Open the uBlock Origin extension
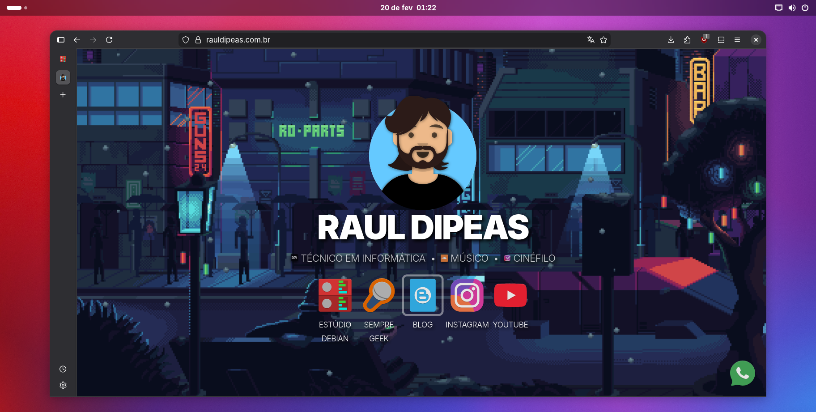Image resolution: width=816 pixels, height=412 pixels. pyautogui.click(x=705, y=40)
